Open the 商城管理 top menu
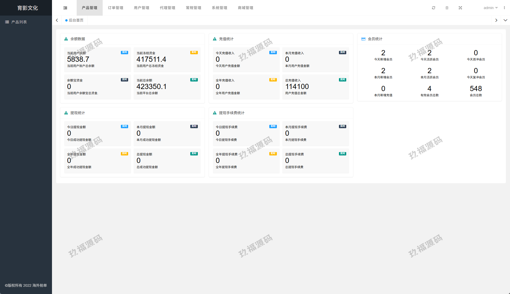Viewport: 510px width, 294px height. click(246, 8)
